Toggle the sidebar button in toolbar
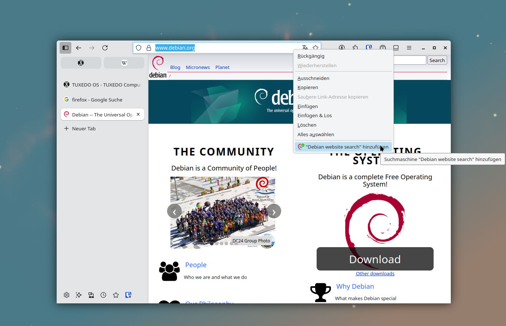This screenshot has height=326, width=506. point(65,48)
